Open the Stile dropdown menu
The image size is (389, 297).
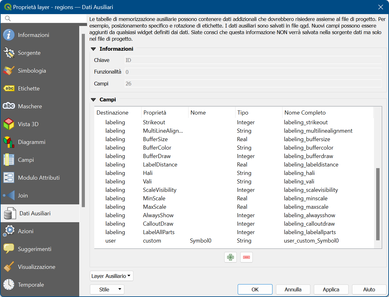tap(107, 289)
